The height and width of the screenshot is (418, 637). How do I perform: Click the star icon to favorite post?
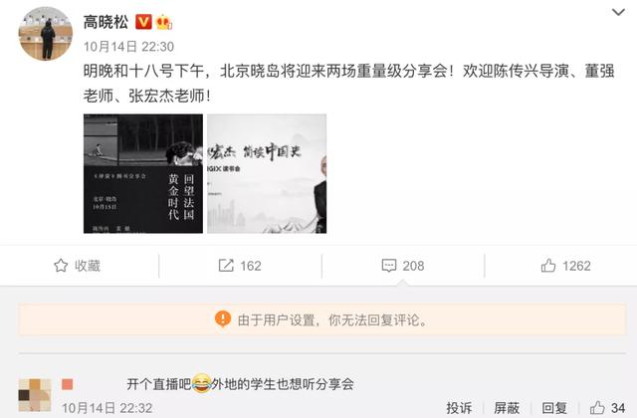(61, 266)
